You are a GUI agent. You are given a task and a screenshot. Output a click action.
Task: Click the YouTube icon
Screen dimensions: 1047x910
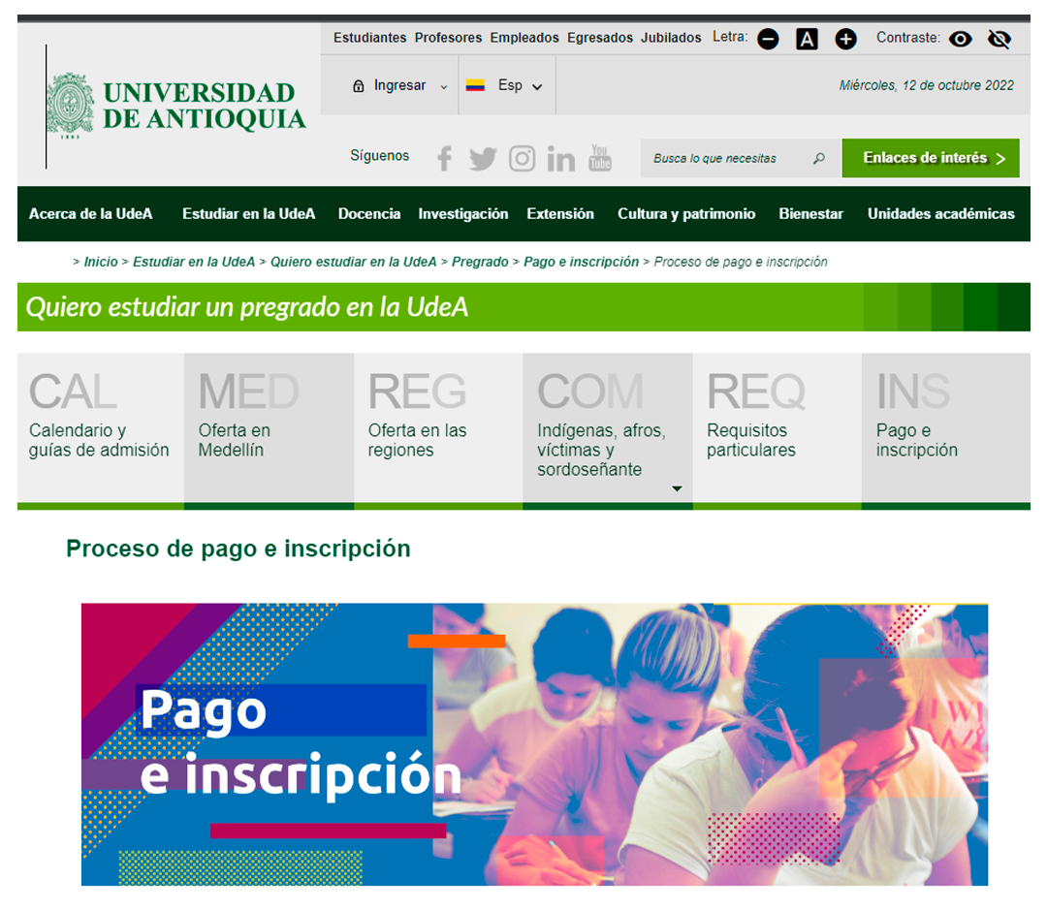599,158
